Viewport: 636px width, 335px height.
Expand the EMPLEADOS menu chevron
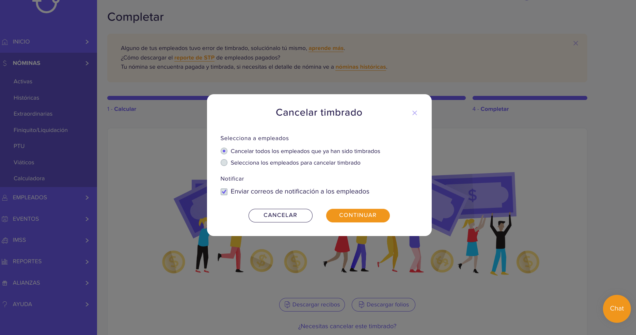click(x=87, y=198)
